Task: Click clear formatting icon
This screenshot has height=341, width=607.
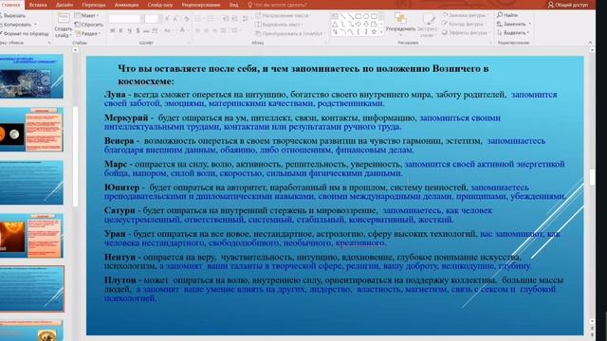Action: coord(187,19)
